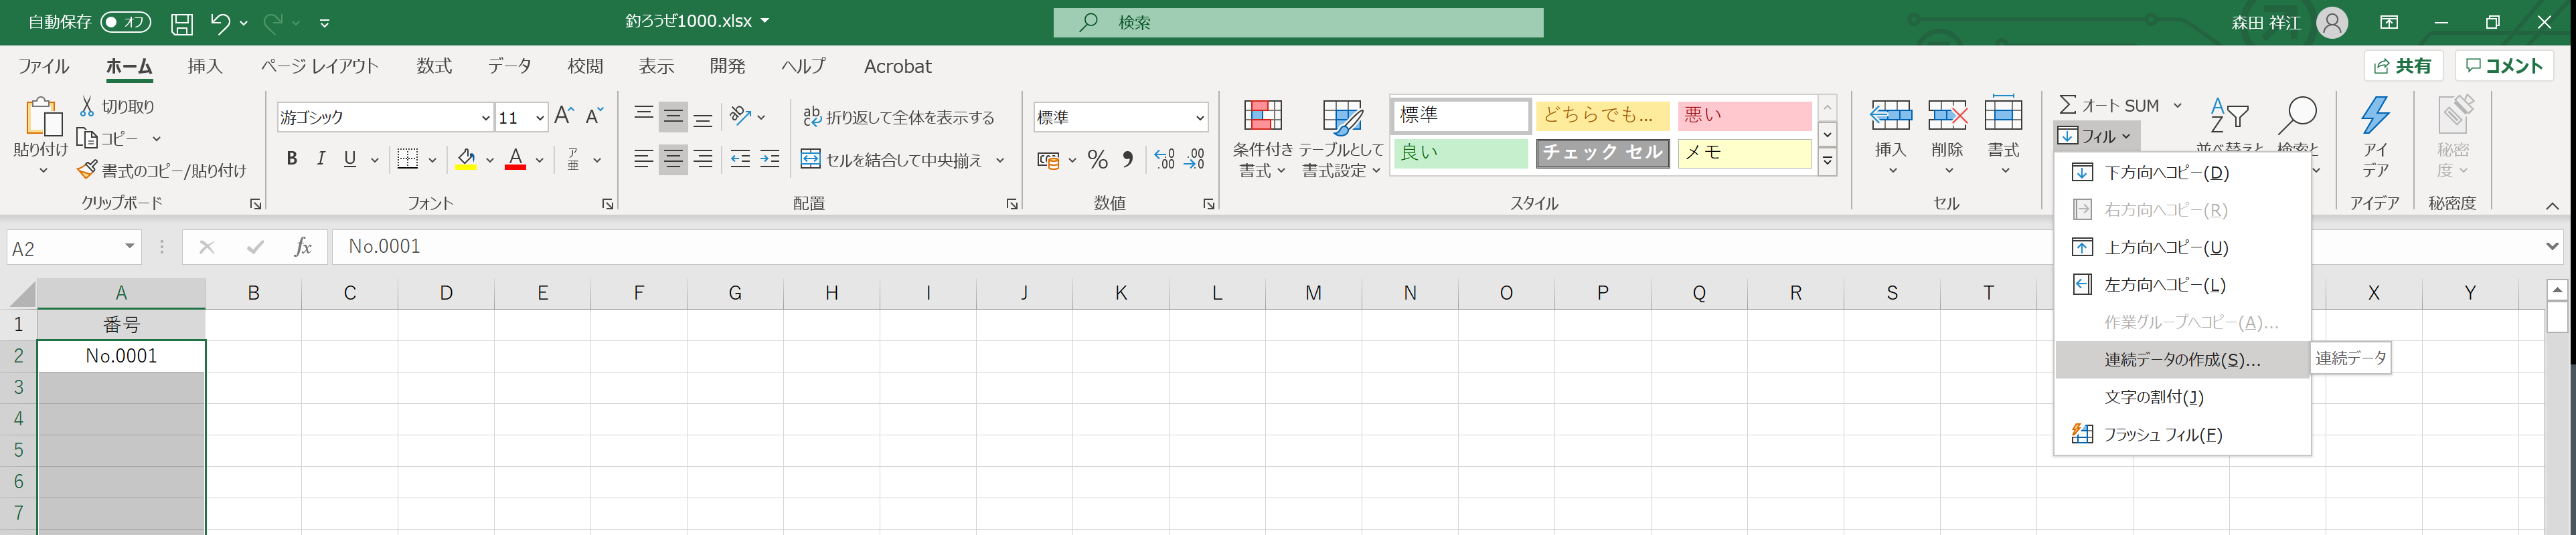
Task: Click the comma style icon
Action: click(x=1128, y=158)
